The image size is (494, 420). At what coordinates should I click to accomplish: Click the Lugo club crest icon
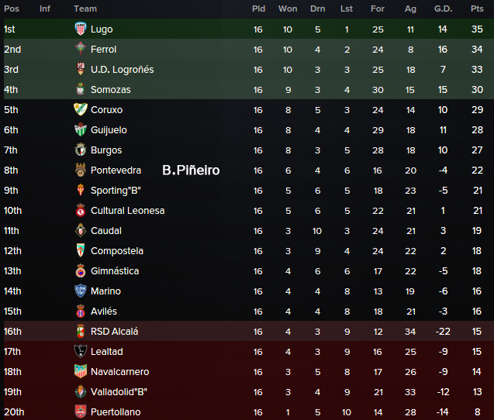click(81, 29)
